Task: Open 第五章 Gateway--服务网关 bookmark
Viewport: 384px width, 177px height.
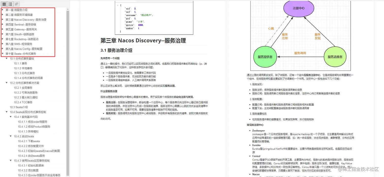Action: [23, 29]
